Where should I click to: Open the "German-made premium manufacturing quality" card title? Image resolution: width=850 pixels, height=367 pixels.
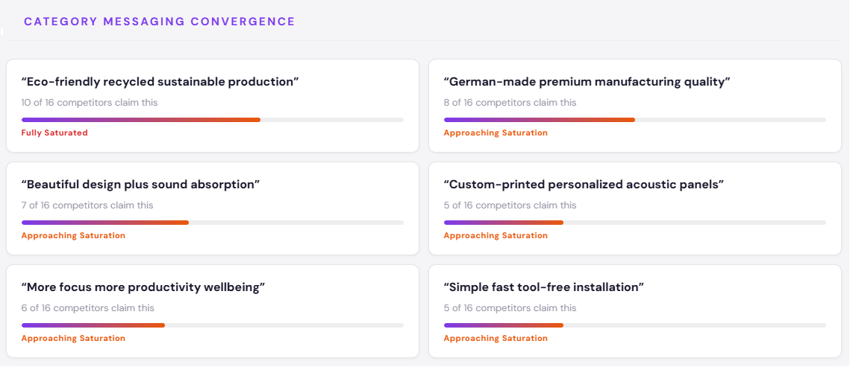pyautogui.click(x=587, y=82)
